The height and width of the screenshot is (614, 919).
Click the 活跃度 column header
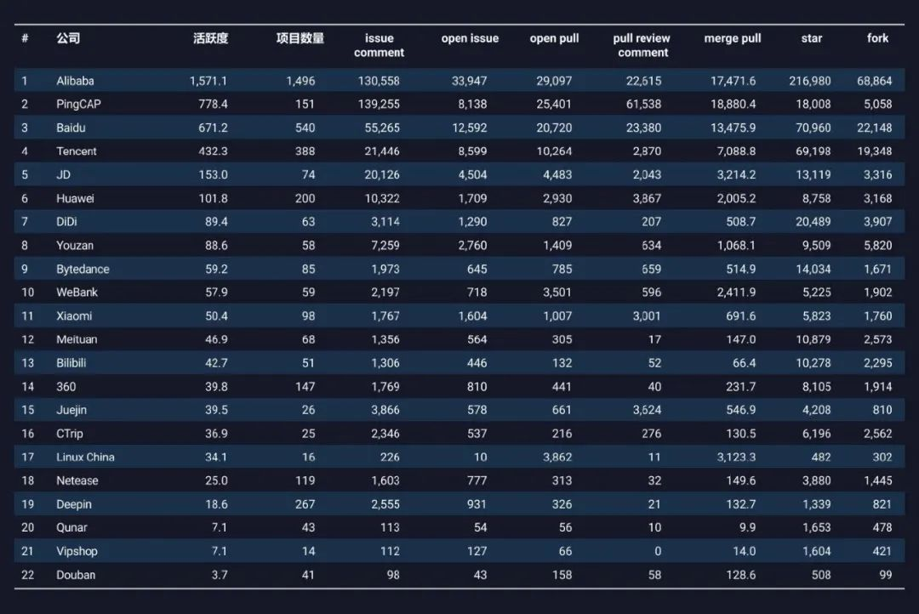[210, 38]
